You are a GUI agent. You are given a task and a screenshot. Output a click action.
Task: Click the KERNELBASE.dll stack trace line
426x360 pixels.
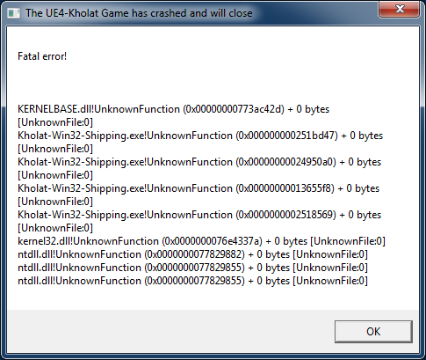174,109
